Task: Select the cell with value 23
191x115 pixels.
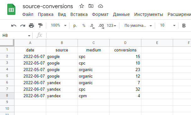Action: tap(125, 69)
